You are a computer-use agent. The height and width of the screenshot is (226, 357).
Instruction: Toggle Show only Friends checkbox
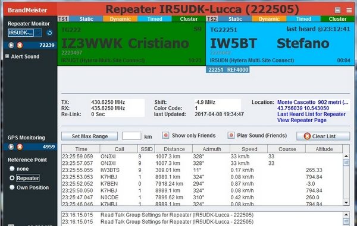(165, 135)
